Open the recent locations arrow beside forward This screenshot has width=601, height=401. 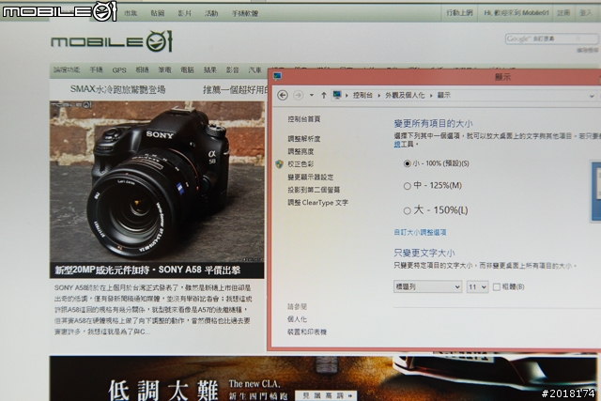311,95
